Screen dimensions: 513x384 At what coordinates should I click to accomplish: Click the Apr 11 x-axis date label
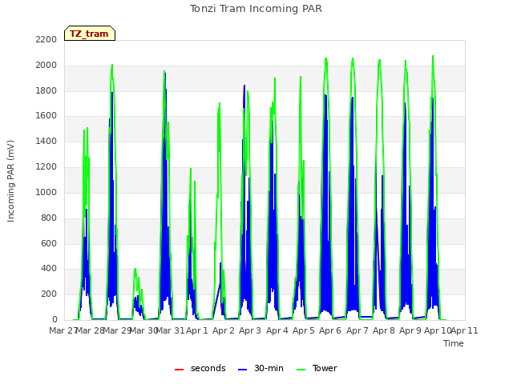[x=464, y=330]
